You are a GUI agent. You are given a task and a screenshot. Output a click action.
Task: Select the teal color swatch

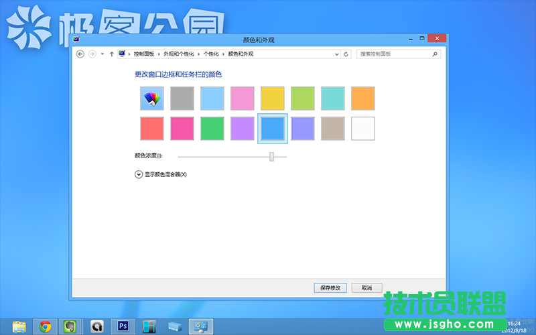coord(332,98)
